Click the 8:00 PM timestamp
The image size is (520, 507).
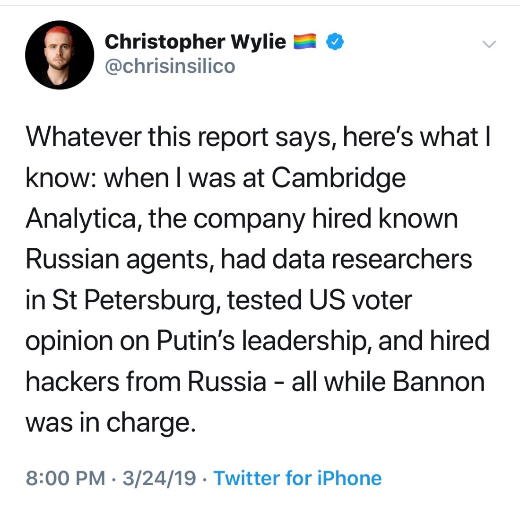[x=66, y=478]
